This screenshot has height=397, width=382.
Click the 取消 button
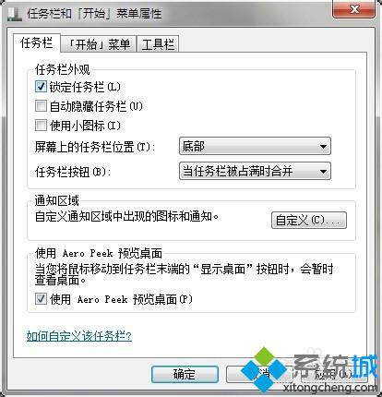pyautogui.click(x=259, y=374)
